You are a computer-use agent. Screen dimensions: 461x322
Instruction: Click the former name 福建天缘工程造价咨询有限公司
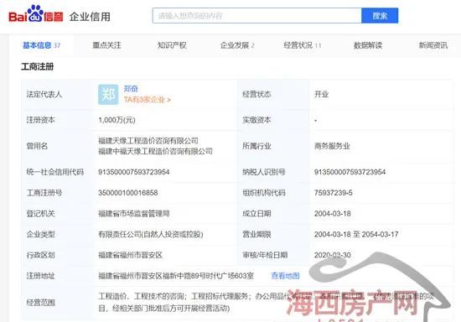tap(148, 141)
